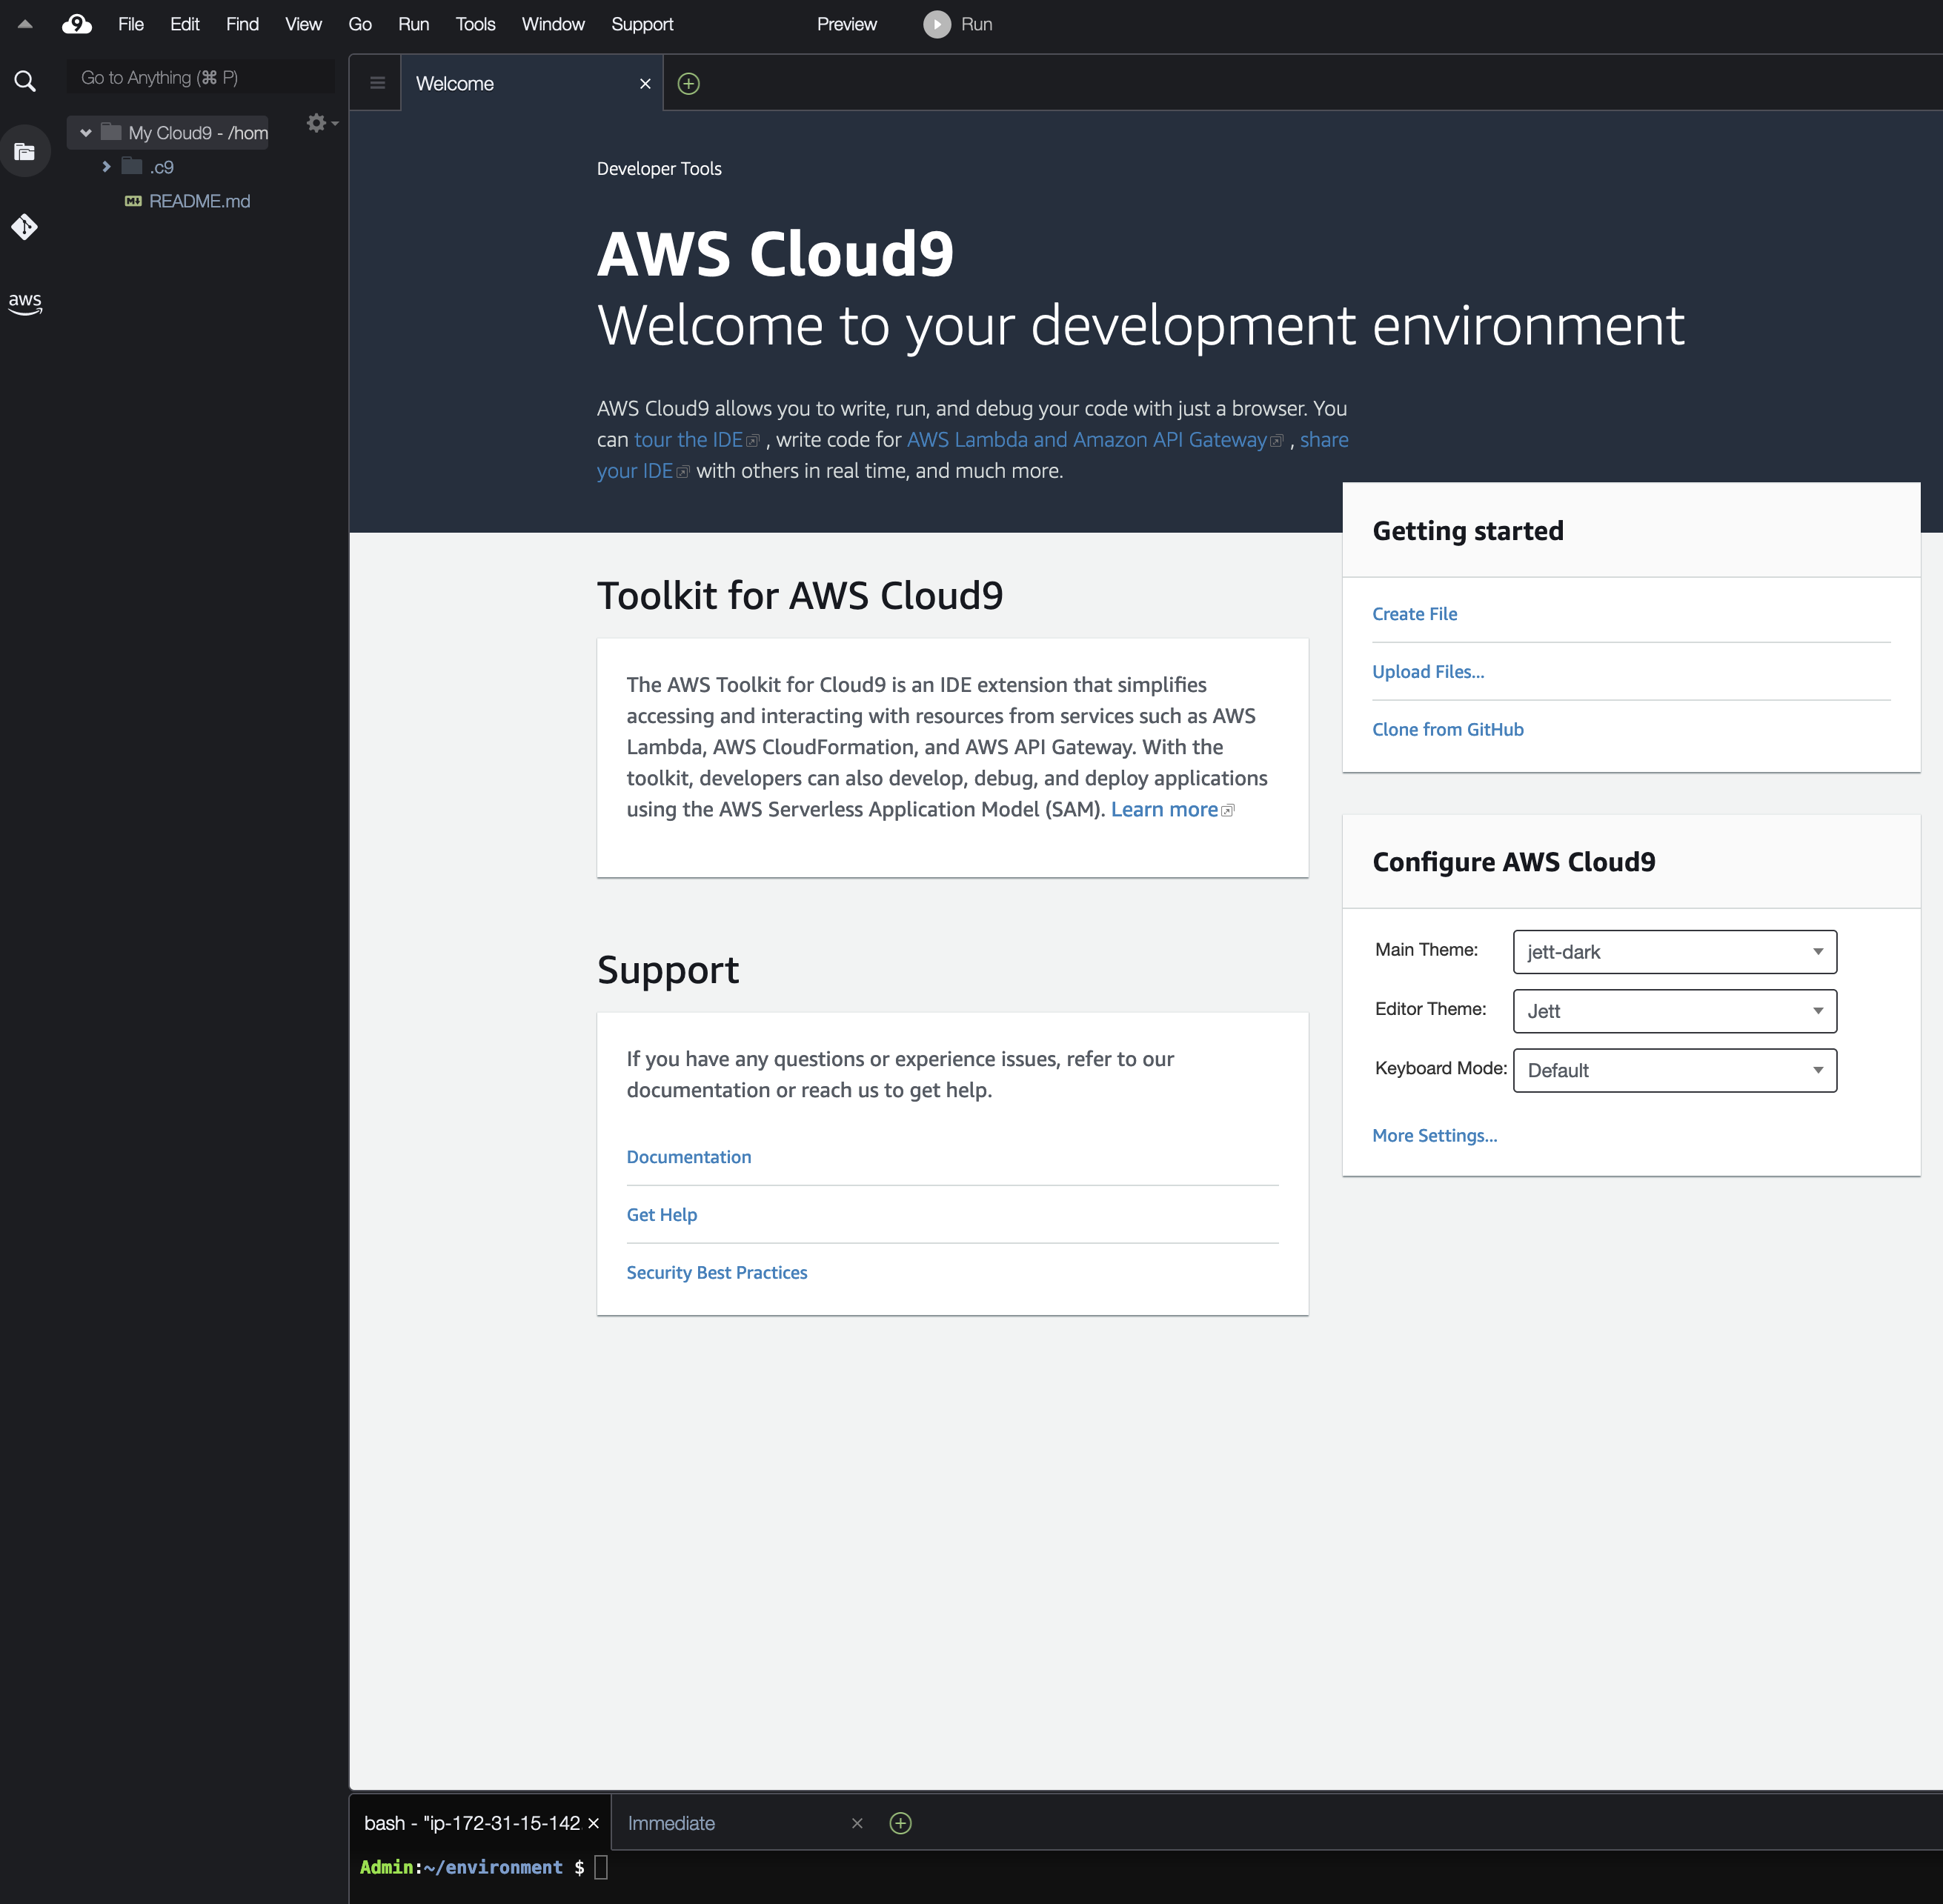Open the search panel magnifier icon

[25, 81]
